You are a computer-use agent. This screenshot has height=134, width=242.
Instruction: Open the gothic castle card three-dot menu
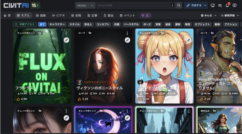pyautogui.click(x=188, y=111)
